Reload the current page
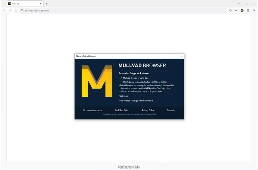This screenshot has height=170, width=258. [x=16, y=11]
